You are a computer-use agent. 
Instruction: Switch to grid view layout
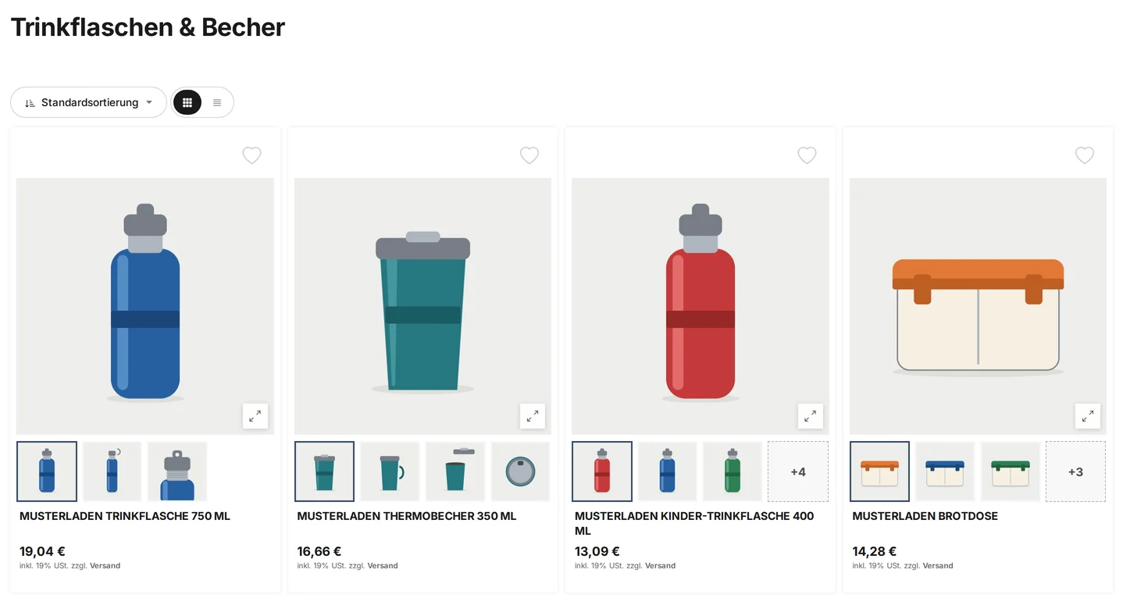click(x=187, y=102)
